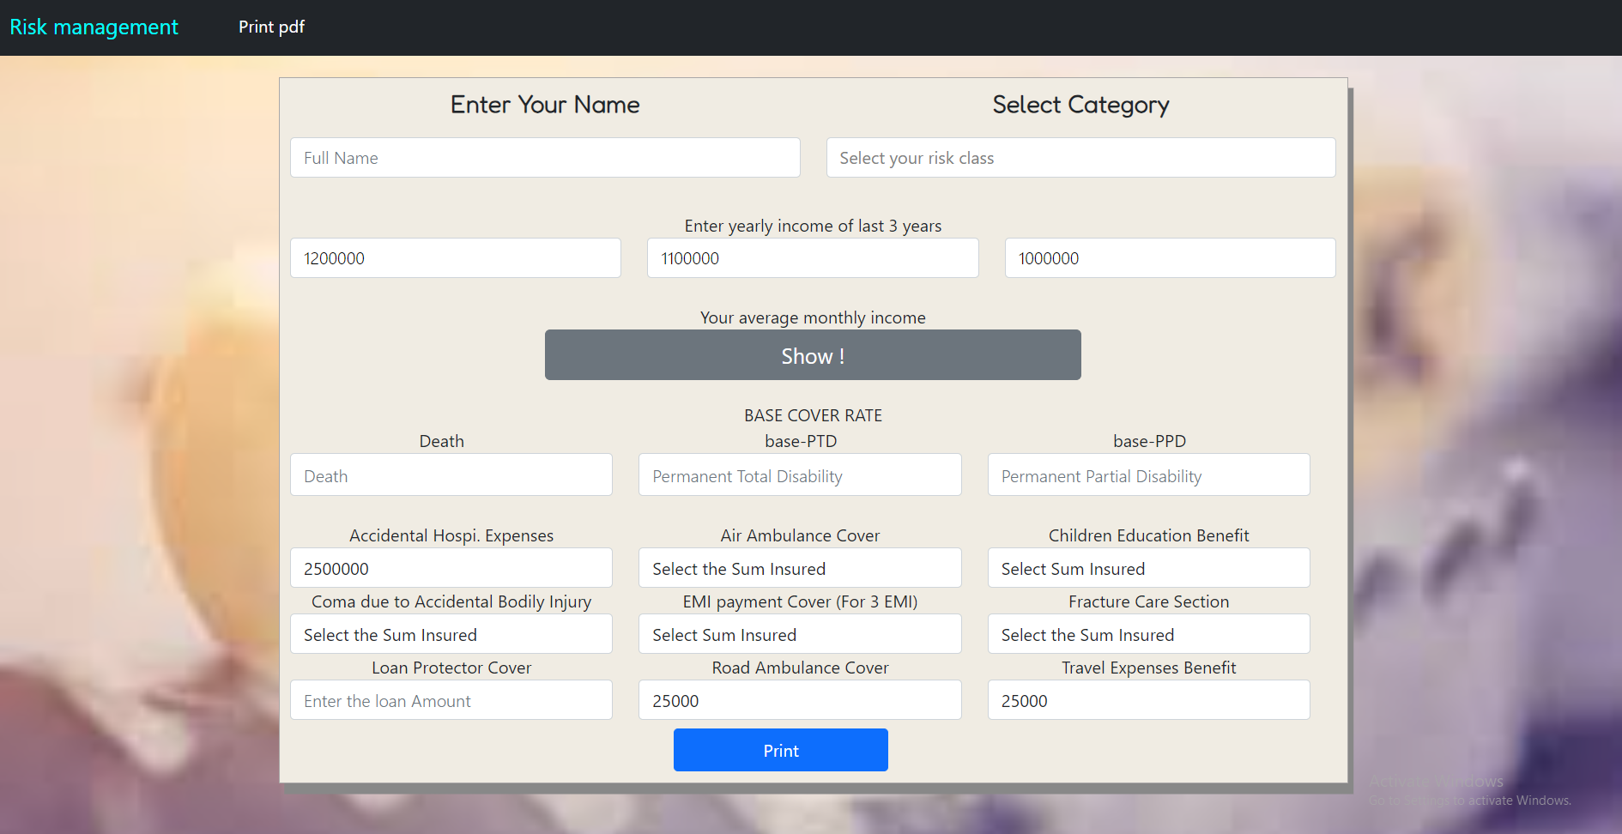Open the Road Ambulance Cover dropdown

(799, 700)
